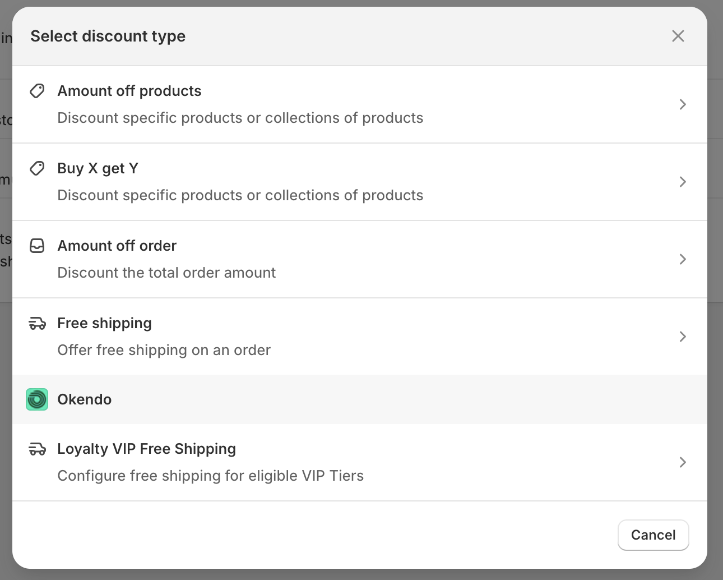The image size is (723, 580).
Task: Choose the Buy X get Y option
Action: [98, 168]
